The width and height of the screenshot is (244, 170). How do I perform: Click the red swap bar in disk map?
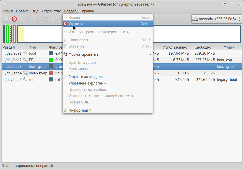(x=15, y=34)
